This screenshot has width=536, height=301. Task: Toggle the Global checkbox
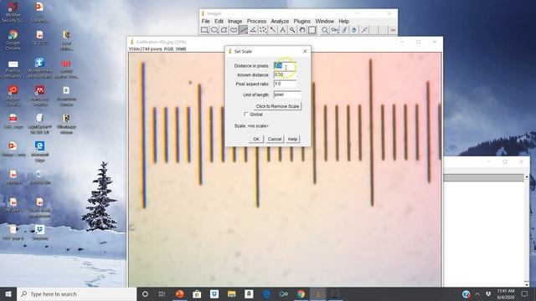(x=245, y=114)
